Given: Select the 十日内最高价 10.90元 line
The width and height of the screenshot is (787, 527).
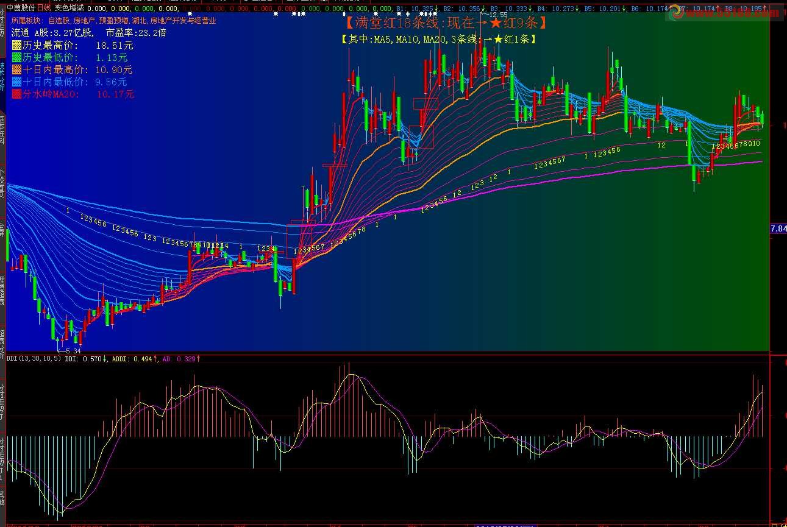Looking at the screenshot, I should (x=73, y=69).
